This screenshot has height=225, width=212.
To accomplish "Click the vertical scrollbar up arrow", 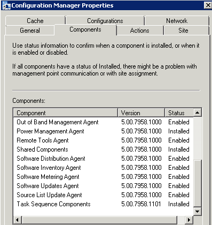I will tap(197, 112).
